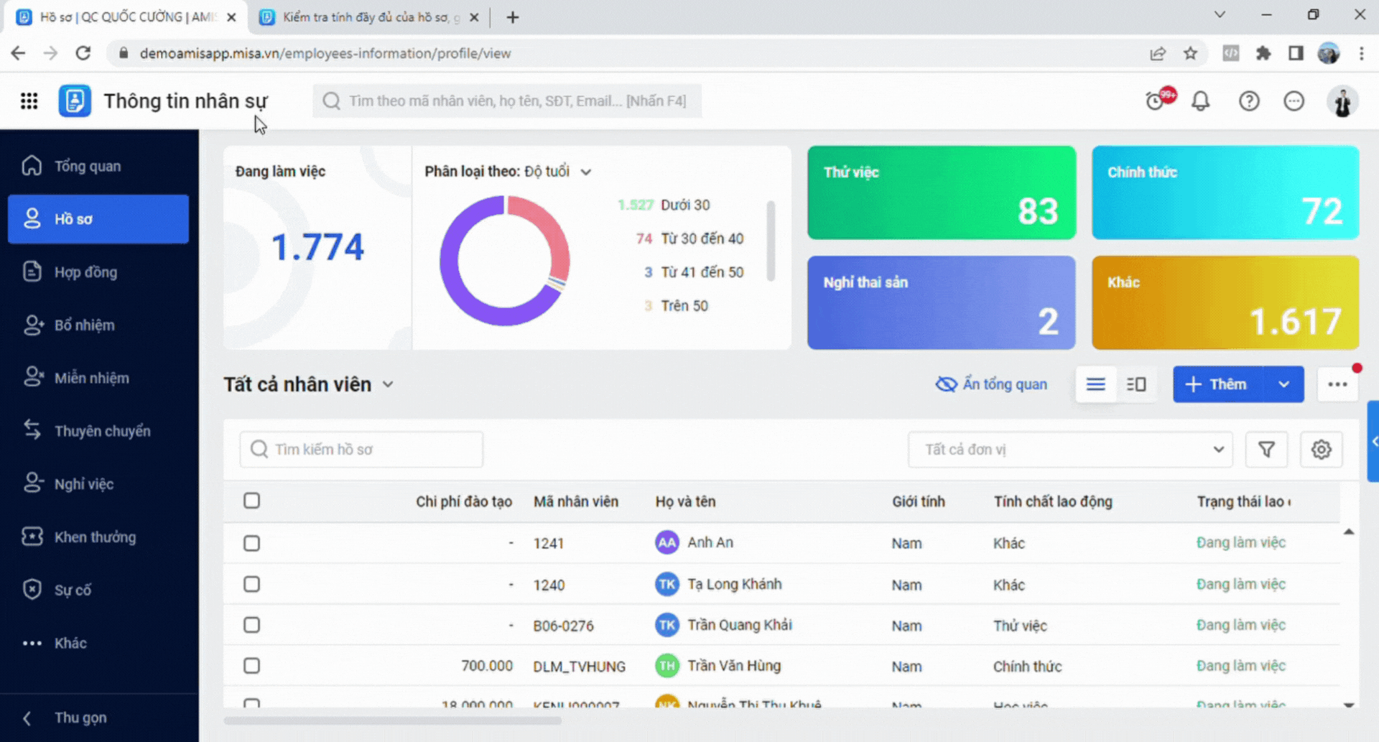
Task: Expand the Tất cả đơn vị dropdown
Action: (x=1070, y=450)
